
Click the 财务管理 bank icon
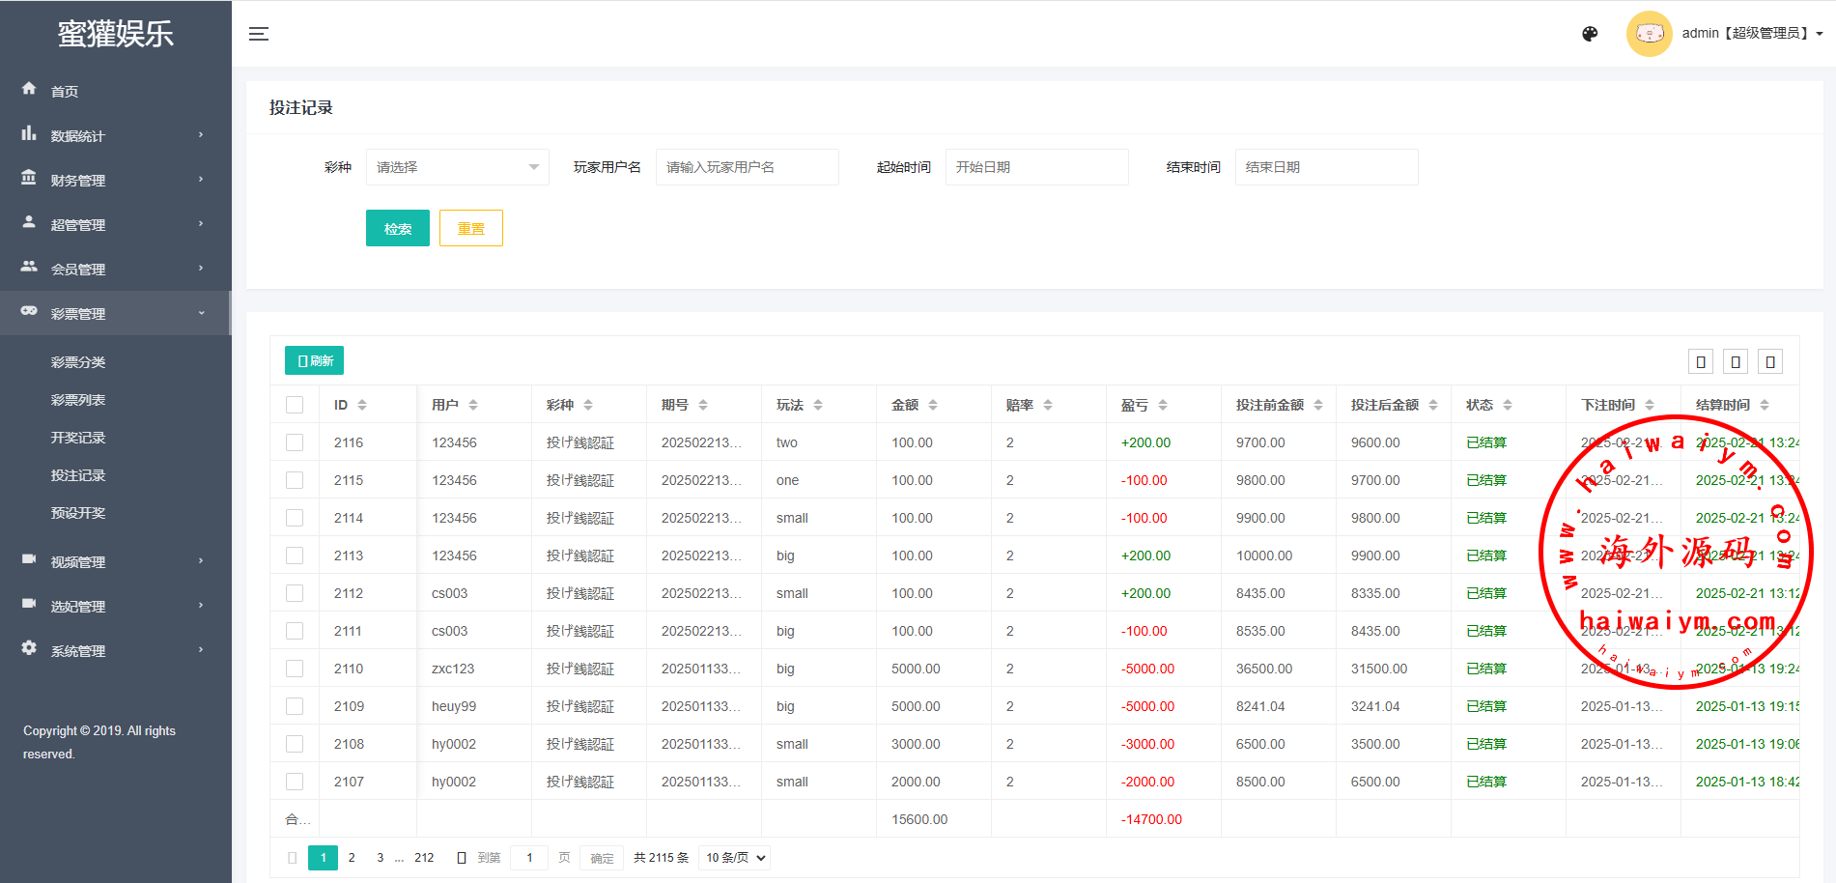(x=29, y=179)
